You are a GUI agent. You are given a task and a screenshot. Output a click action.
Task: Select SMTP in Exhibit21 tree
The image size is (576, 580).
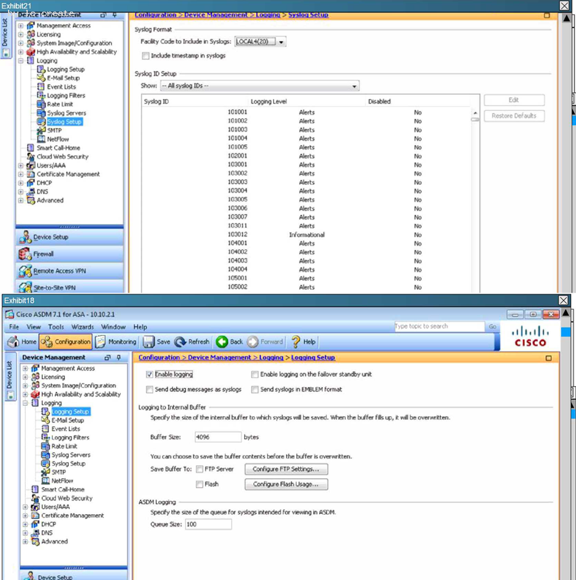[x=54, y=130]
